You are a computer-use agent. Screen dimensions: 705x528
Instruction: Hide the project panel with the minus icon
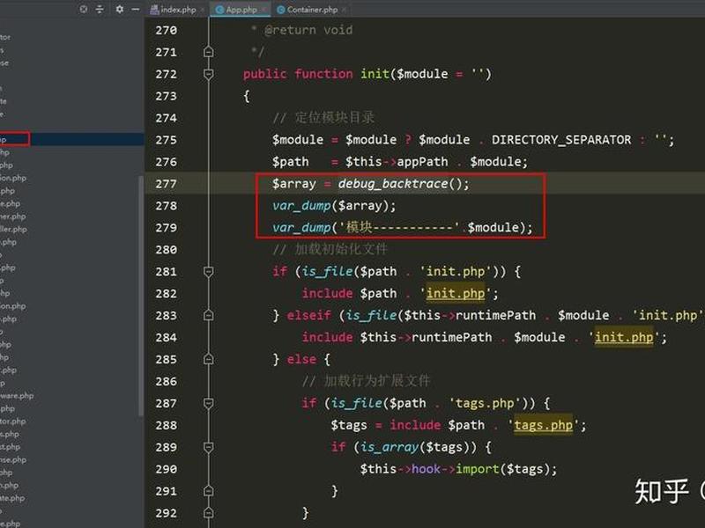[136, 9]
